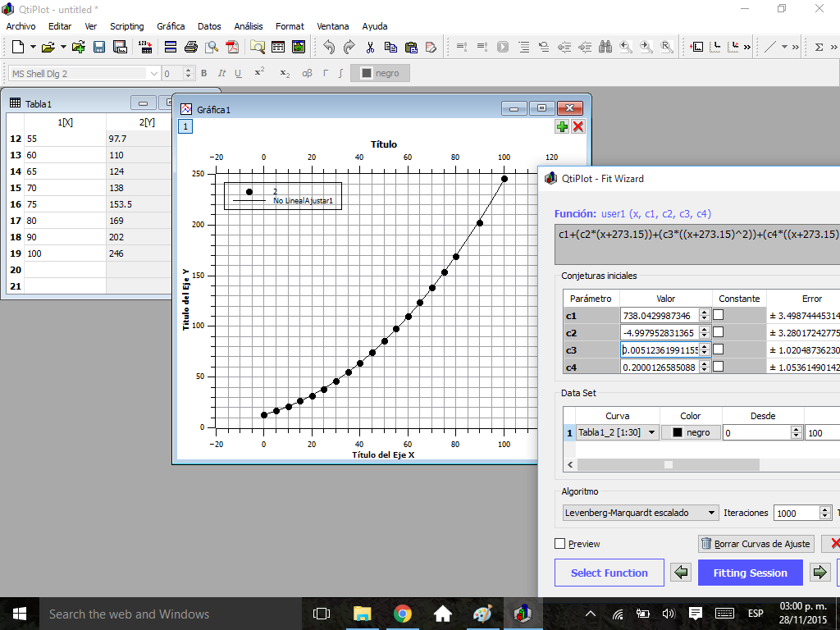Toggle the Constante checkbox for c3

(719, 349)
